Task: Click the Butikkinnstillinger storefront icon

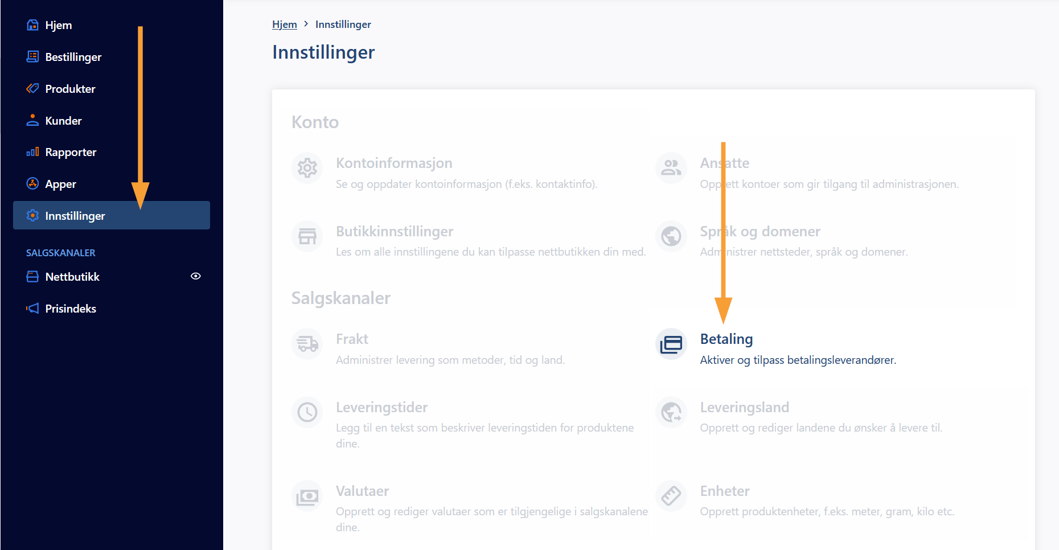Action: 307,236
